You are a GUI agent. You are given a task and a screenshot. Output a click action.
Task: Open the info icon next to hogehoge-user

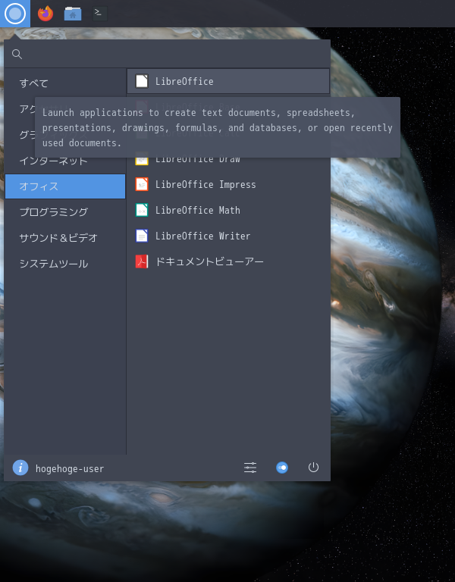click(20, 468)
